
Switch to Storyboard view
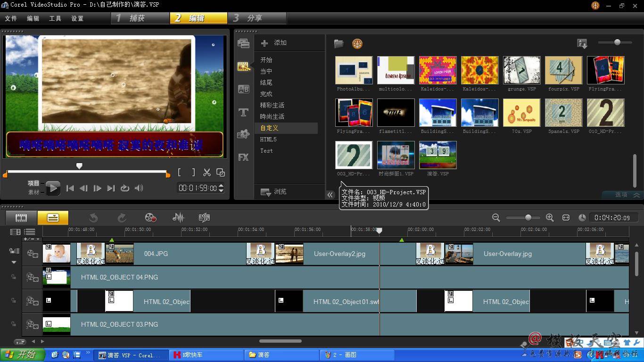coord(21,218)
